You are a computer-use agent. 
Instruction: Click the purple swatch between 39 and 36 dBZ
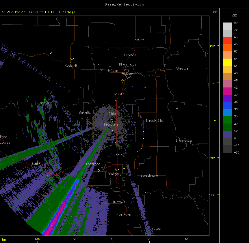tap(227, 98)
